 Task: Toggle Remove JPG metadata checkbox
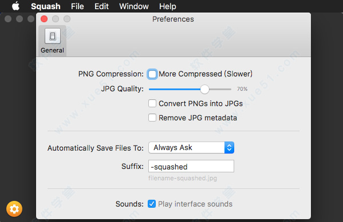tap(152, 118)
